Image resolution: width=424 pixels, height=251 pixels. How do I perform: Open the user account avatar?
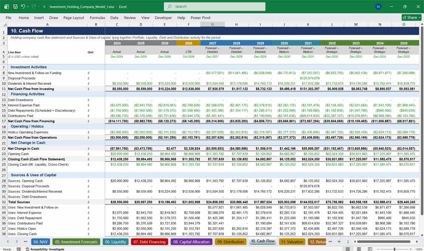pos(378,6)
